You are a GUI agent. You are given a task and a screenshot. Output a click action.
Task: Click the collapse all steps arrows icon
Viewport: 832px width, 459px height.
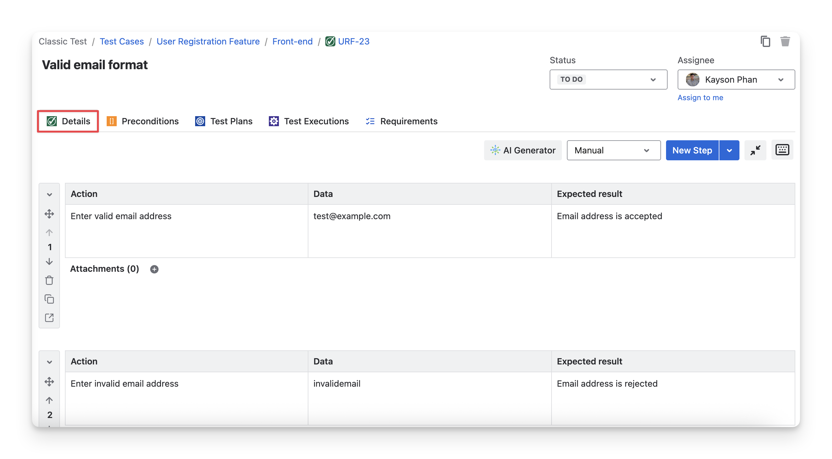(x=755, y=150)
